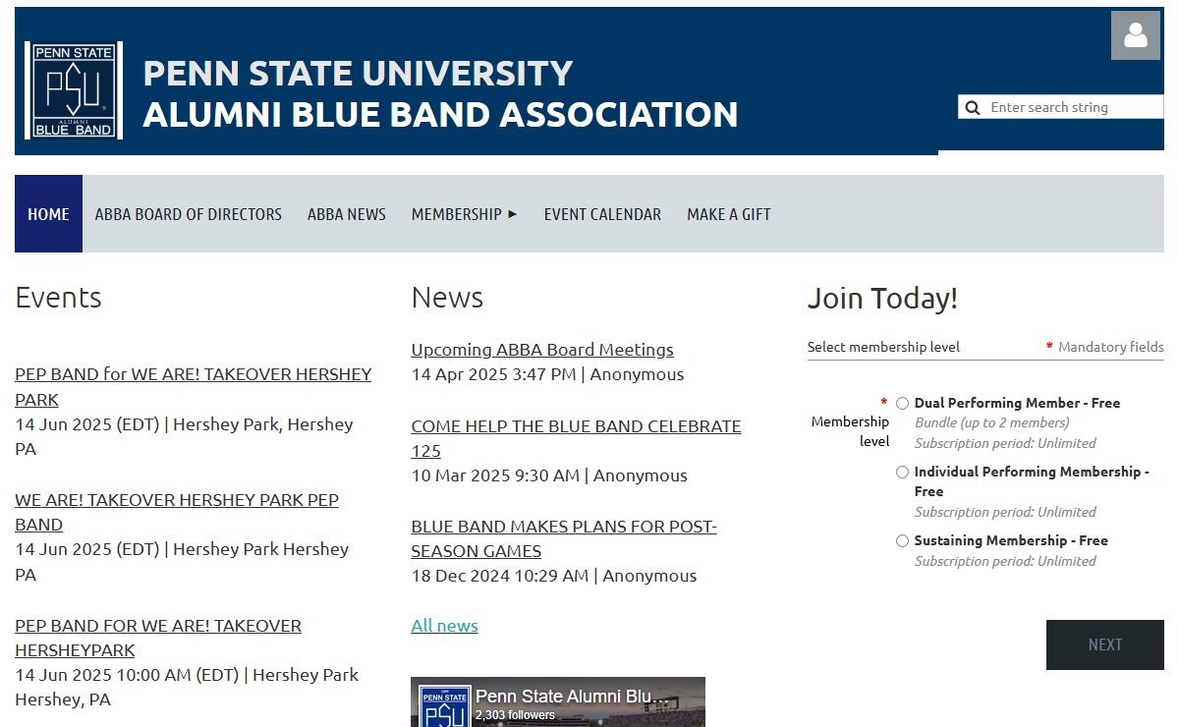
Task: Click Select membership level label
Action: [x=883, y=347]
